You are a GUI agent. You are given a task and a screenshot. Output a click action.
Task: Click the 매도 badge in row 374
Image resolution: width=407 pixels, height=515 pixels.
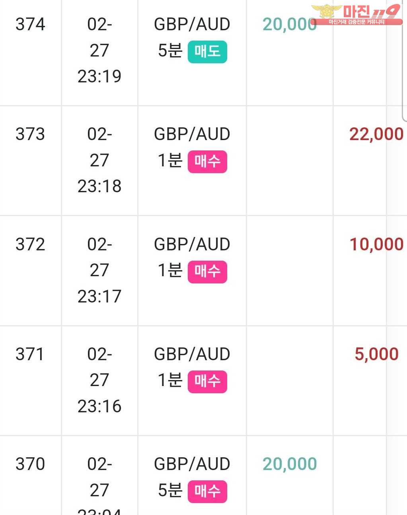[x=207, y=52]
